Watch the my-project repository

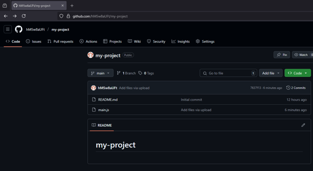point(301,55)
